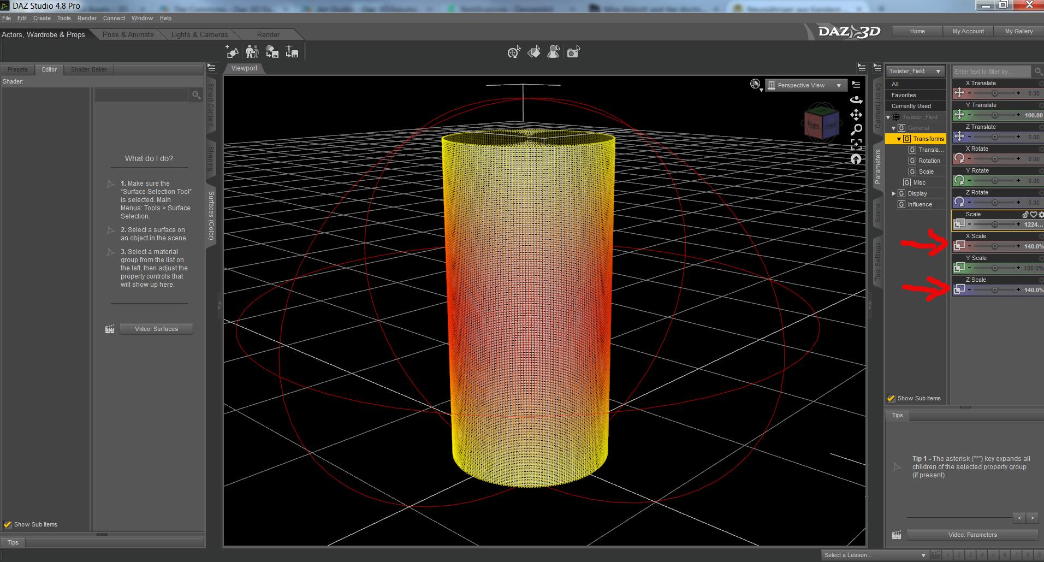Click the My Account button
The image size is (1044, 562).
point(968,31)
